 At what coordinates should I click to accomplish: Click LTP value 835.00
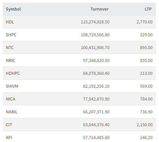[146, 61]
